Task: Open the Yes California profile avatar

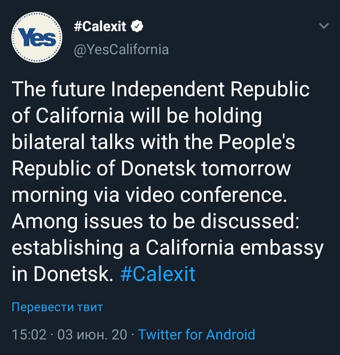Action: (37, 37)
